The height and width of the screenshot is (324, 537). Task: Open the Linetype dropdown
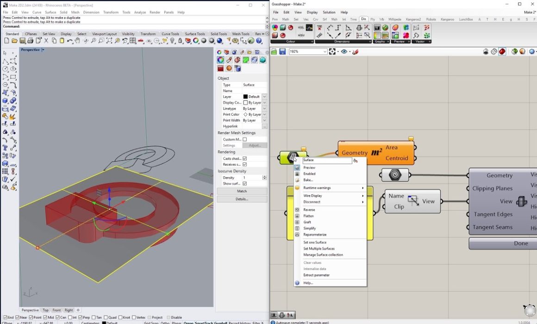click(x=264, y=109)
